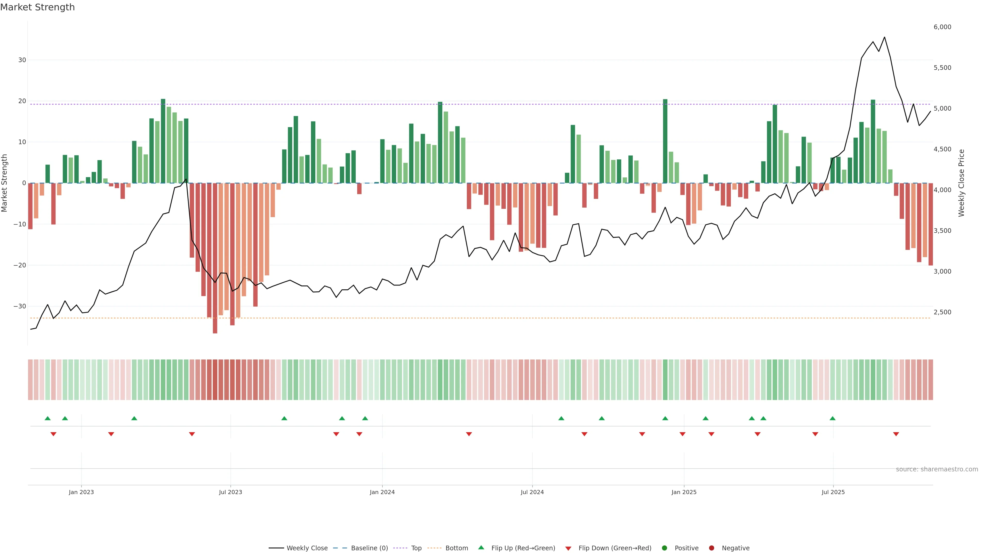Screen dimensions: 991x557
Task: Click the rightmost heatmap strip cell
Action: point(931,380)
